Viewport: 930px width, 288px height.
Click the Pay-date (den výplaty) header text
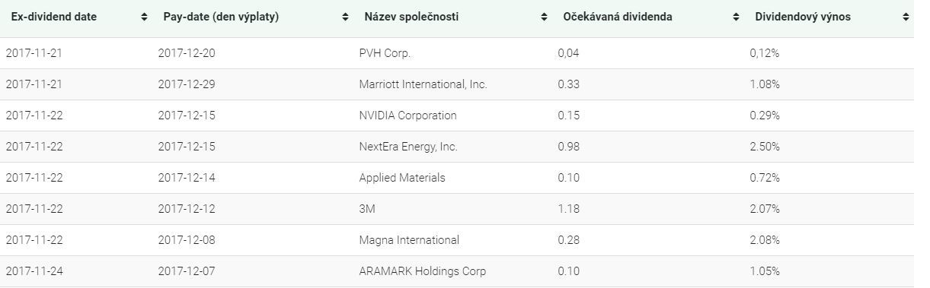[x=221, y=17]
